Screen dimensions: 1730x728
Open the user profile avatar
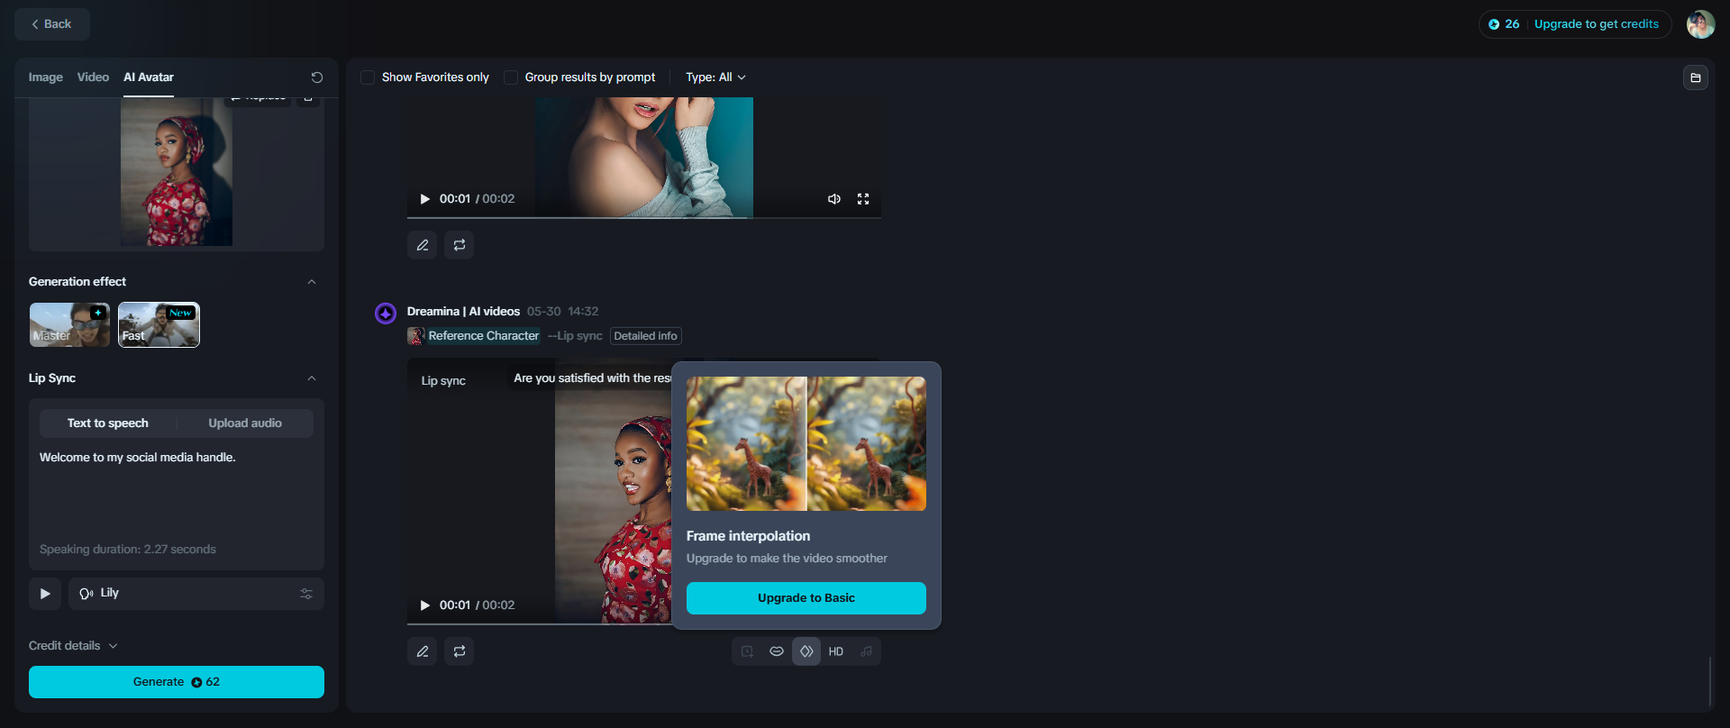1700,24
